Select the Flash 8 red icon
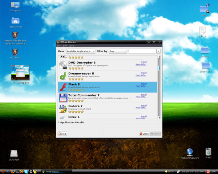This screenshot has height=174, width=218. point(63,87)
